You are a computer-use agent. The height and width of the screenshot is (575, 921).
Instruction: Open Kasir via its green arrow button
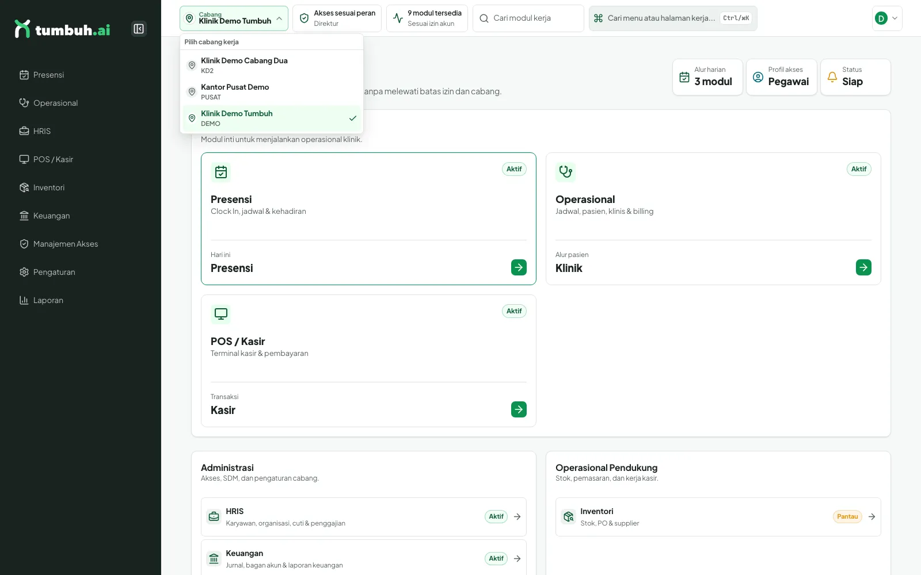(x=519, y=409)
